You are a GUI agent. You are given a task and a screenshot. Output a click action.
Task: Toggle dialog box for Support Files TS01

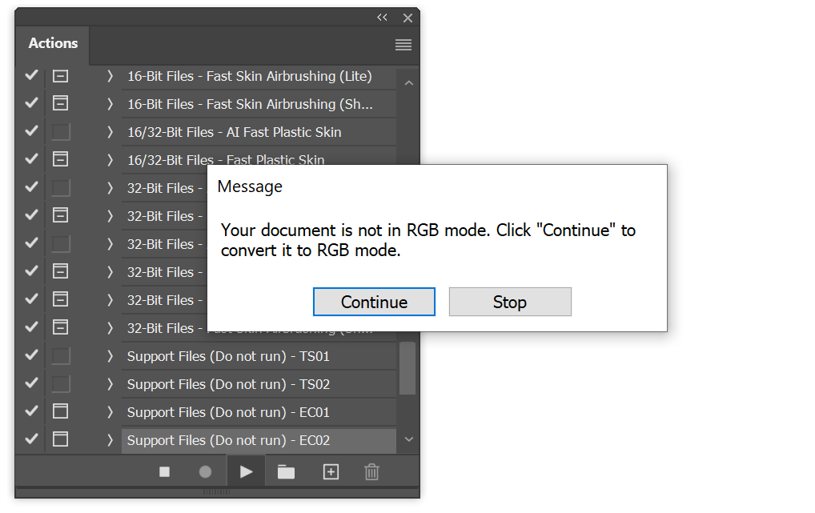(60, 356)
